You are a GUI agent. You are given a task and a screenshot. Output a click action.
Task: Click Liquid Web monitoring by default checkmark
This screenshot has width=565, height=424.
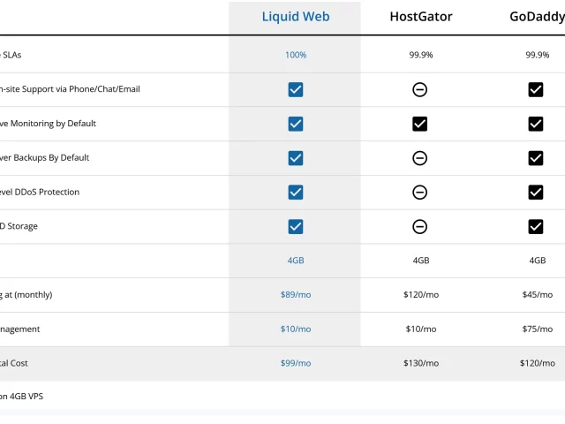(296, 124)
